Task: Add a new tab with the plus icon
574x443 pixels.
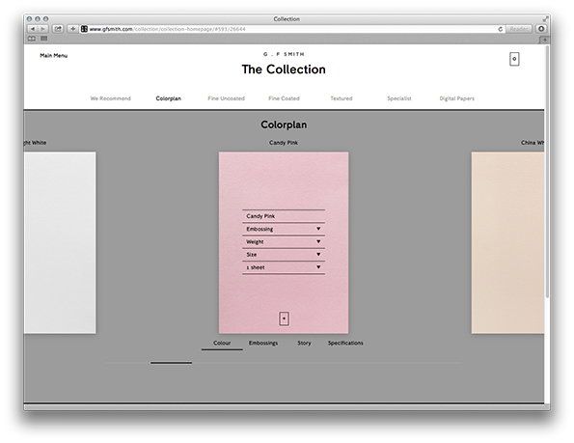Action: coord(544,40)
